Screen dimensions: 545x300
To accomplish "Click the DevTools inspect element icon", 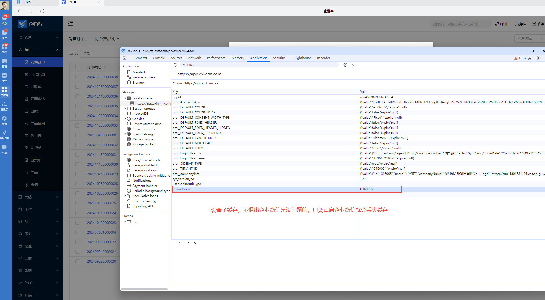I will (x=124, y=58).
